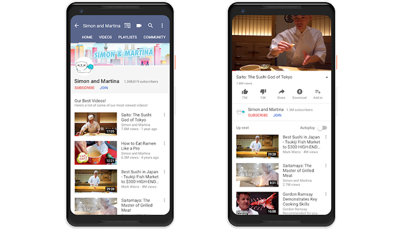Open options for Saito: The Sushi God video
Image resolution: width=401 pixels, height=229 pixels.
[164, 115]
